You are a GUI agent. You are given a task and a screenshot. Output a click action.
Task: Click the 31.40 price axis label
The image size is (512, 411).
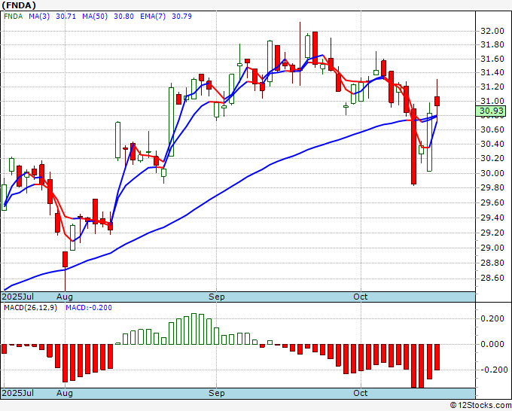coord(492,73)
